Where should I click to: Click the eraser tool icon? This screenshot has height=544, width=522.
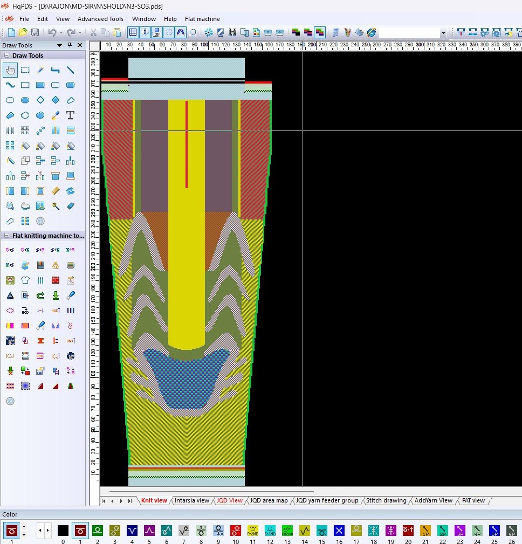tap(70, 206)
